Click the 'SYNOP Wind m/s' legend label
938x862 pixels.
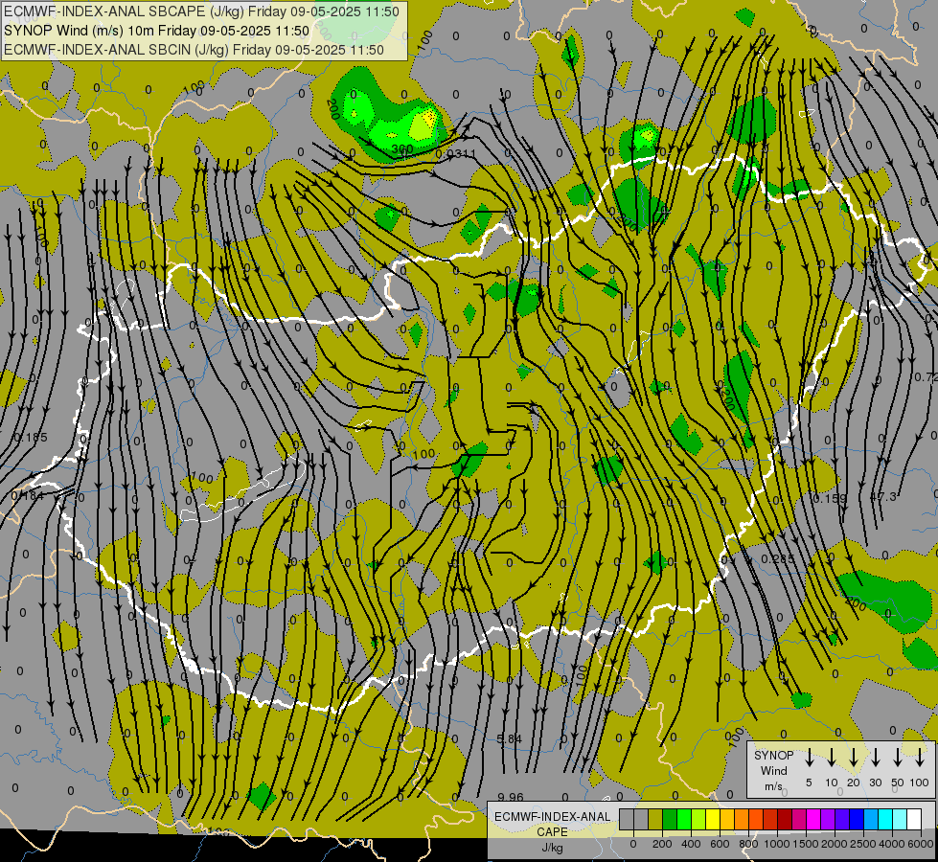(773, 770)
